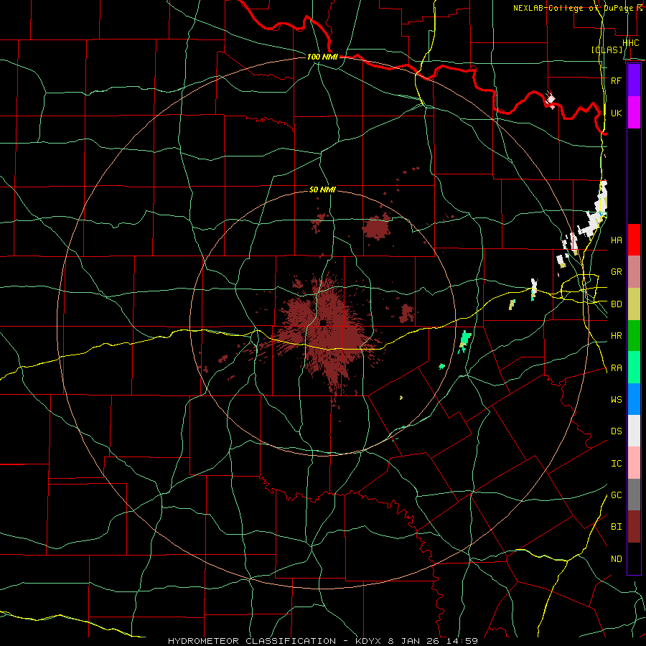Screen dimensions: 646x646
Task: Click the 'GC' legend label
Action: click(616, 495)
